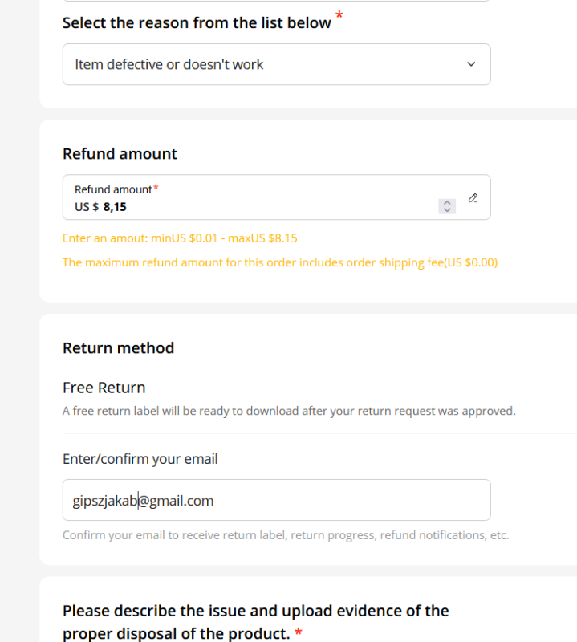Focus the email field containing gipszjakab@gmail.com
577x642 pixels.
[276, 500]
